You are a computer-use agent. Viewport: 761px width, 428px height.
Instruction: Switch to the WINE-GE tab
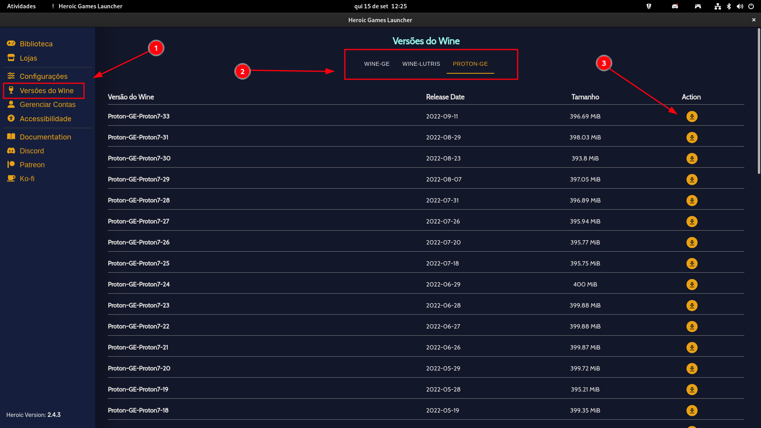377,63
